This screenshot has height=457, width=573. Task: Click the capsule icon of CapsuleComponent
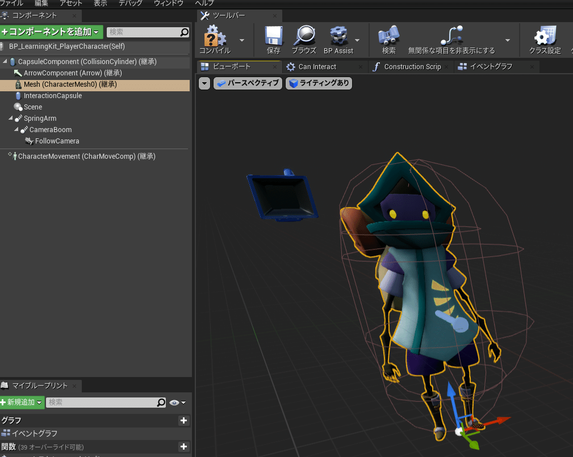pyautogui.click(x=13, y=62)
